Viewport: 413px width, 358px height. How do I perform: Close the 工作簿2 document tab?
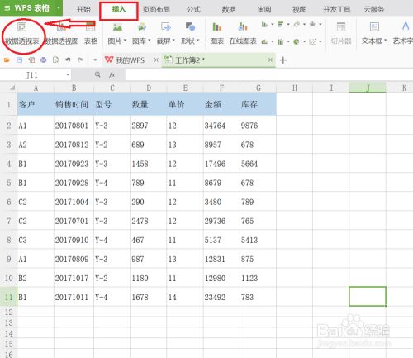pos(270,60)
